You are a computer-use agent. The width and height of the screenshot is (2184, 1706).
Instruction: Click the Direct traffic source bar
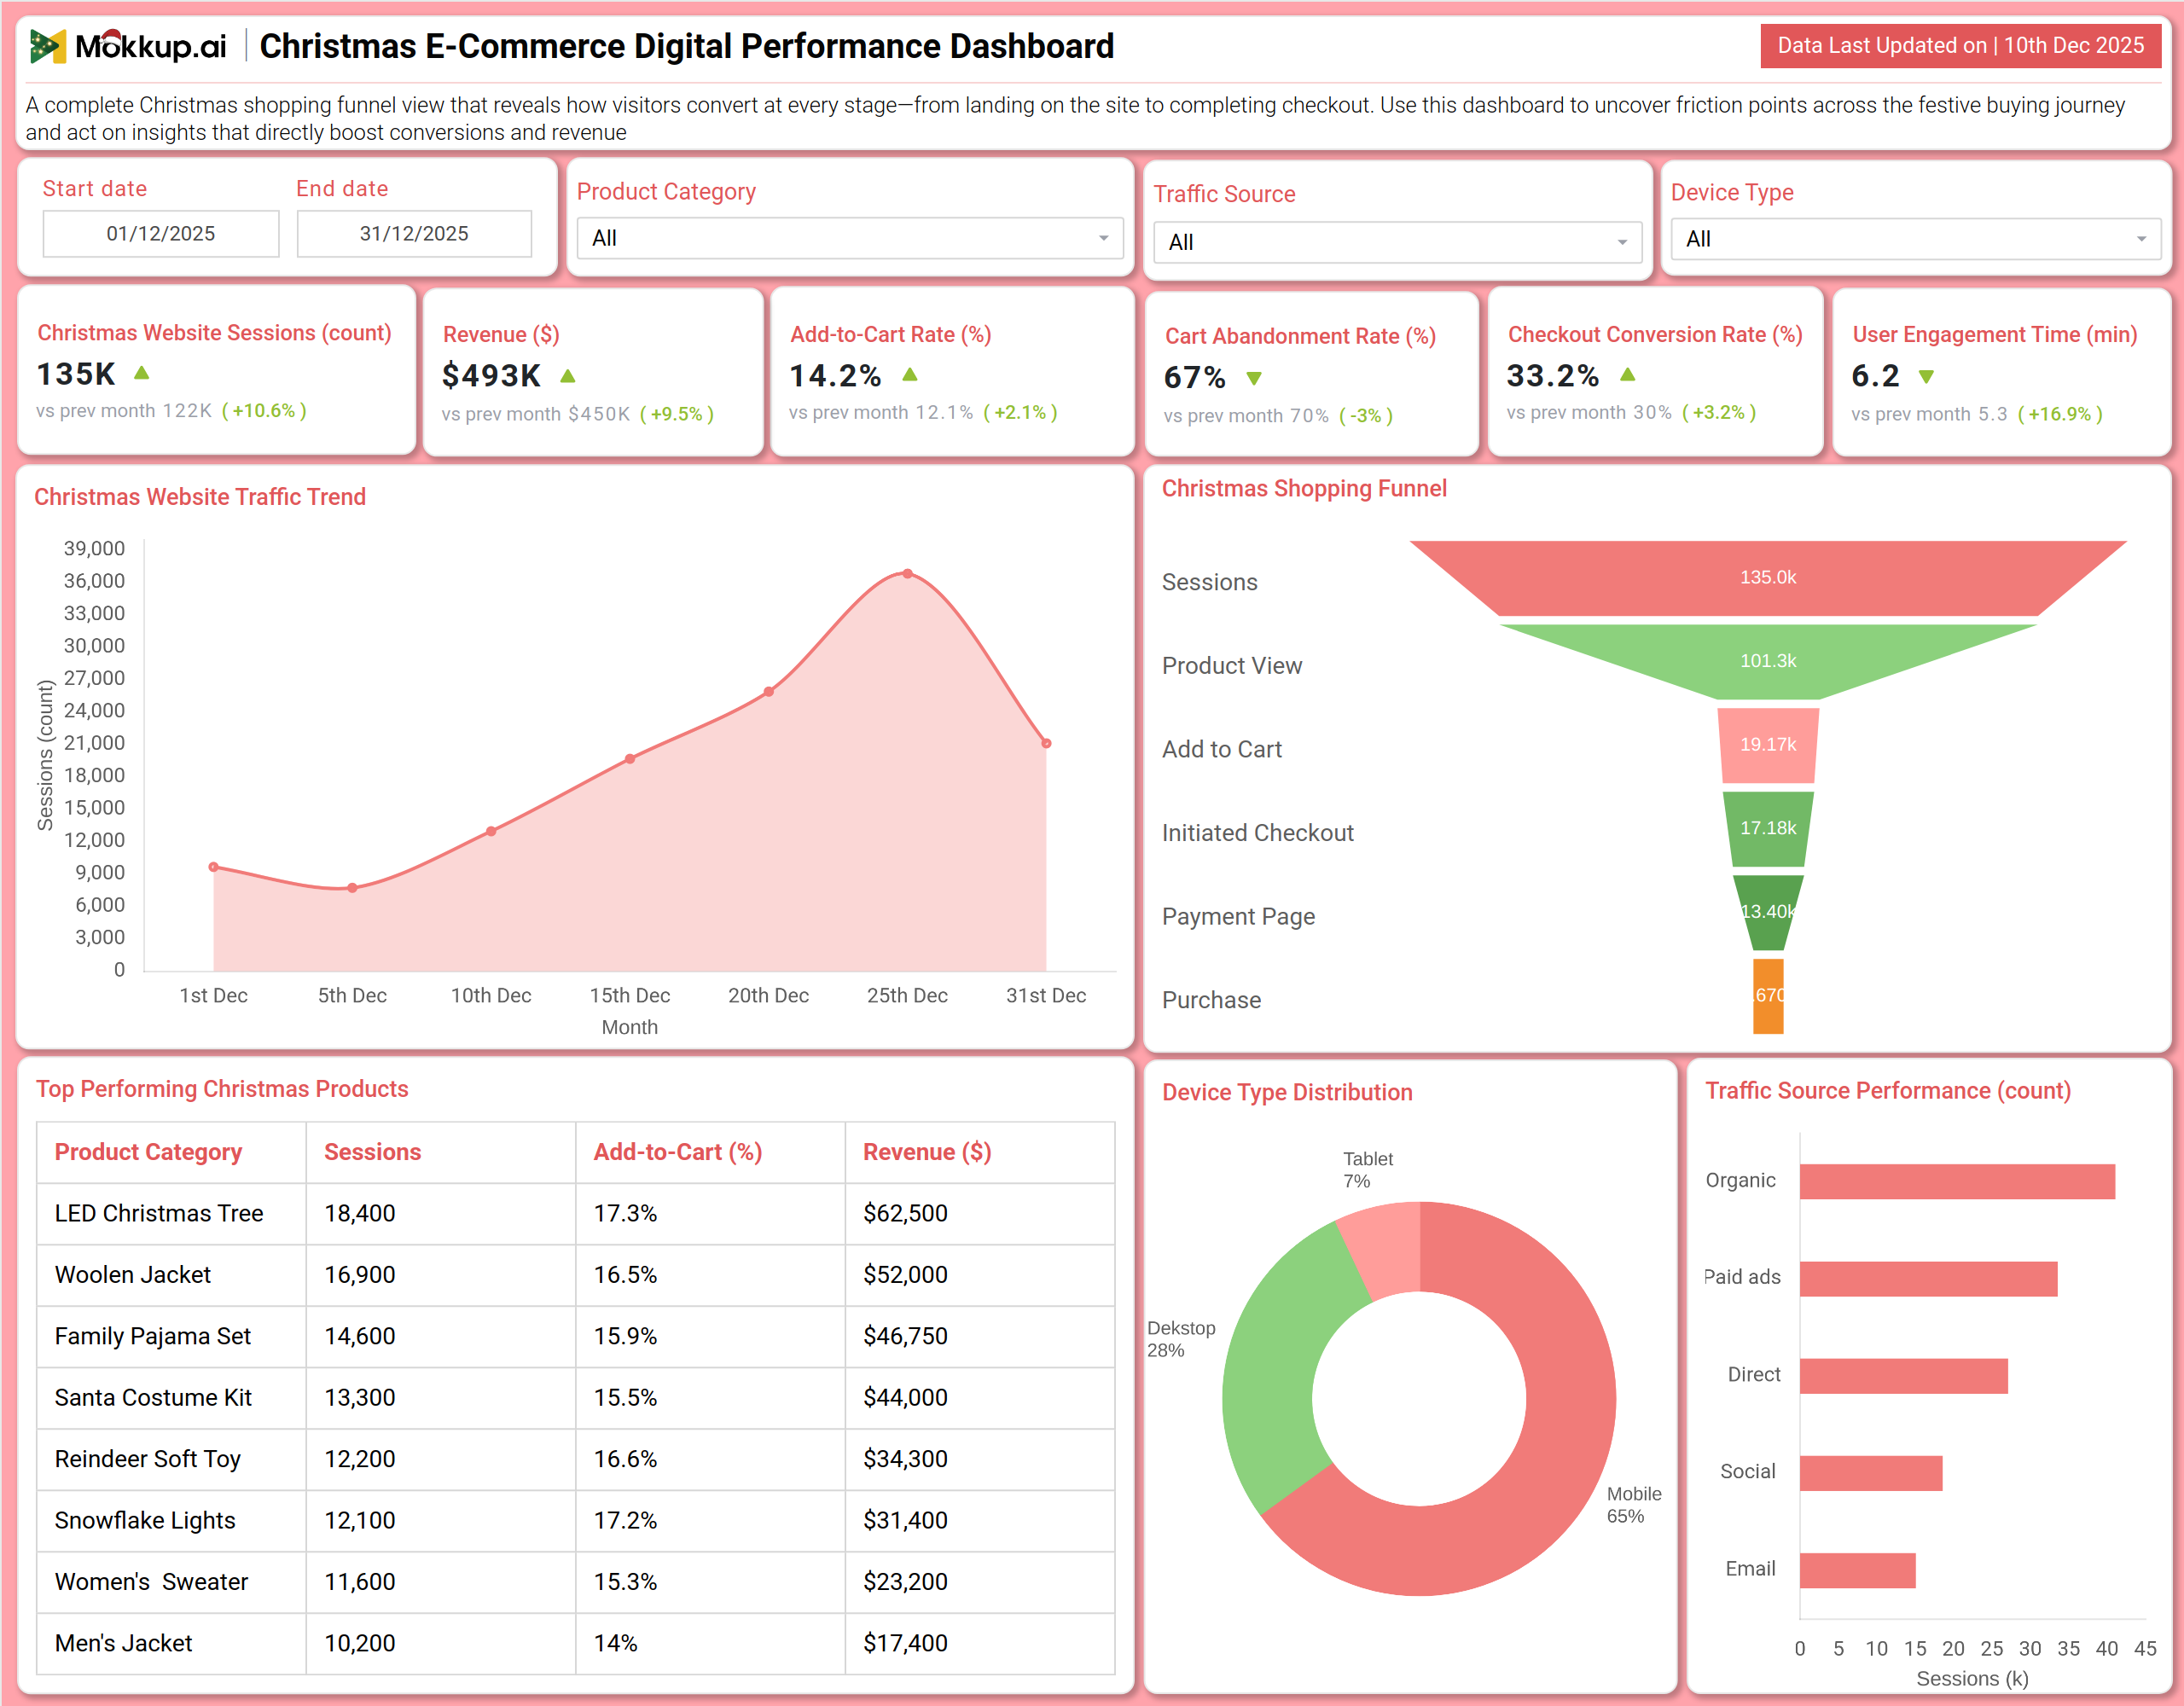point(1903,1376)
